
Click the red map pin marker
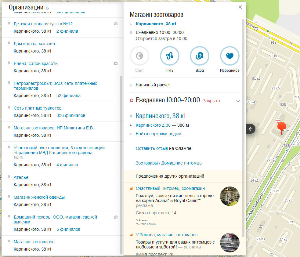[x=281, y=127]
